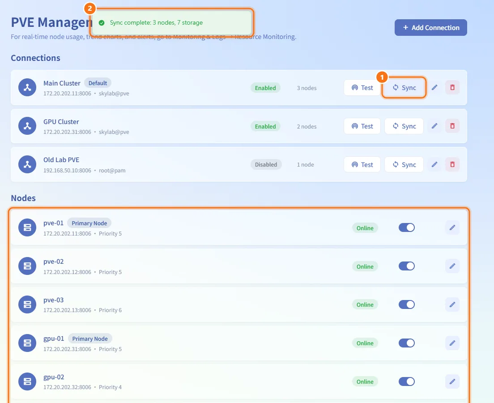Click the Old Lab PVE network icon

tap(27, 164)
